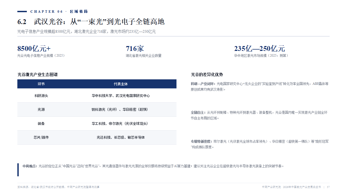The height and width of the screenshot is (195, 347).
Task: Click the '光谷激光产业生态图谱' table heading
Action: (37, 74)
